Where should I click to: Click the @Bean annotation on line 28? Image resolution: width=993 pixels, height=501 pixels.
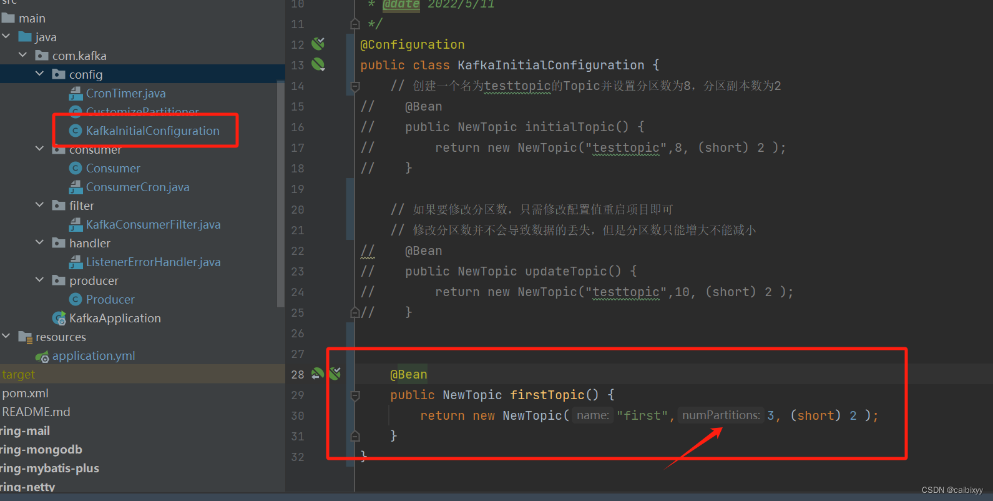[409, 374]
